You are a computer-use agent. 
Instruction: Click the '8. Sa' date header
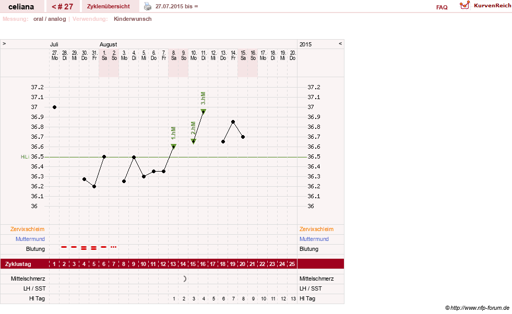point(174,55)
